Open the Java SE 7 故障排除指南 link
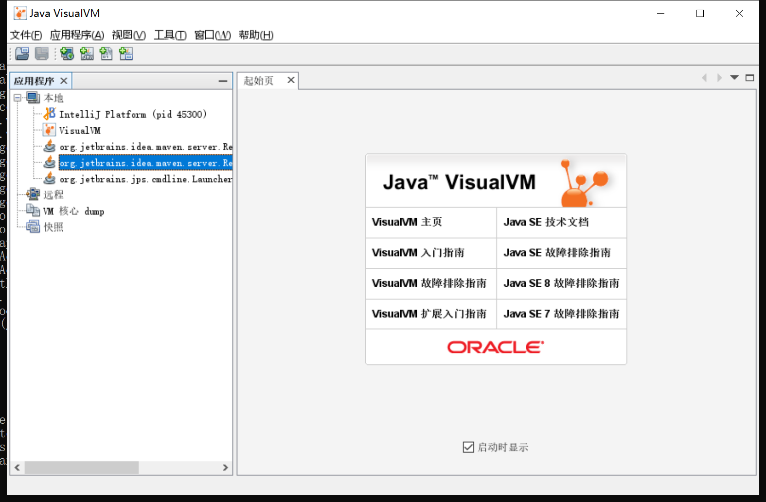The width and height of the screenshot is (766, 502). click(561, 314)
